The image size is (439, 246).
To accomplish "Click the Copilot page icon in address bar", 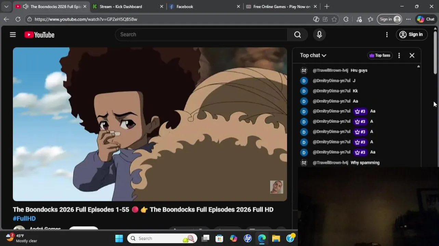I will click(316, 19).
